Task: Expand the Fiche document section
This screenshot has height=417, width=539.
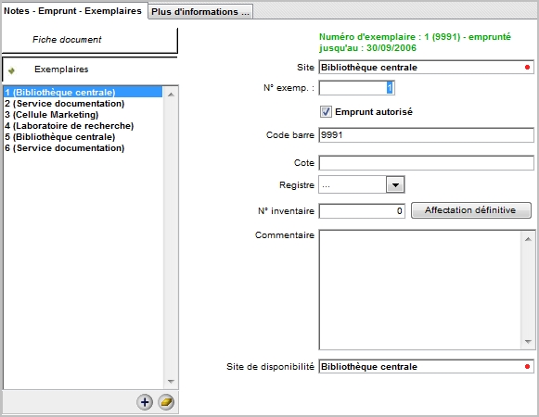Action: (89, 40)
